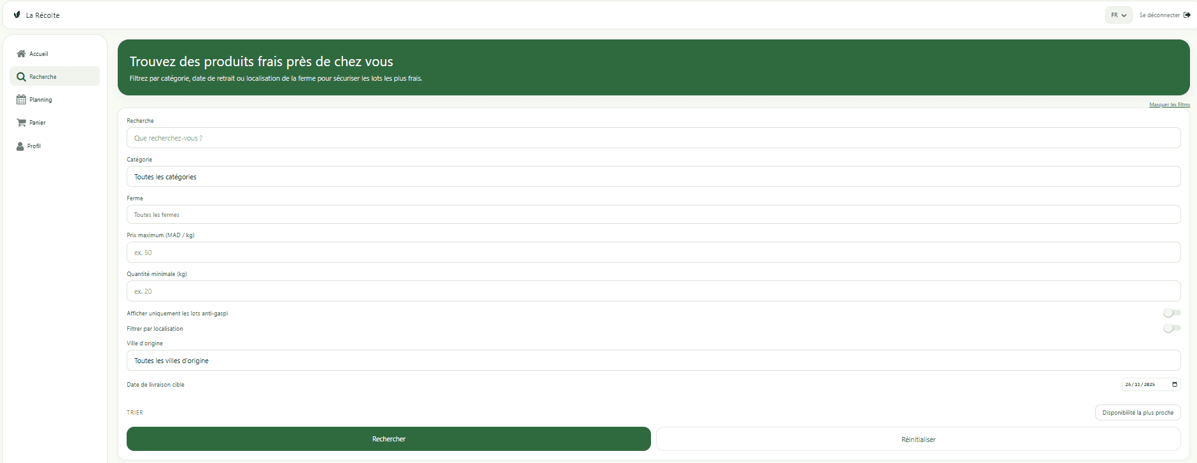Expand the Catégorie dropdown
Image resolution: width=1197 pixels, height=463 pixels.
(x=653, y=177)
